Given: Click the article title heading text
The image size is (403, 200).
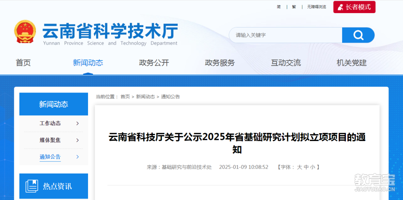Looking at the screenshot, I should click(237, 143).
